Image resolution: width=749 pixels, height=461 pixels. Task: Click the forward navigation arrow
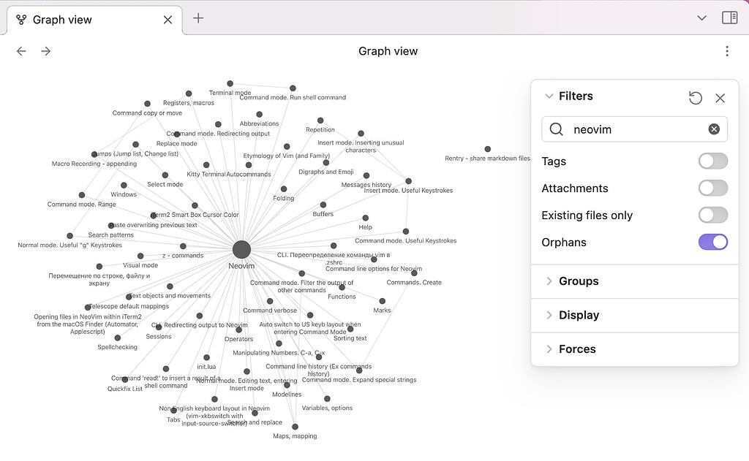(45, 51)
